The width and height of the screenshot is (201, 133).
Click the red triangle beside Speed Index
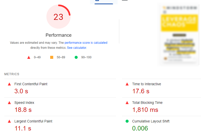(x=9, y=103)
